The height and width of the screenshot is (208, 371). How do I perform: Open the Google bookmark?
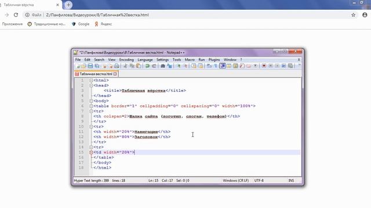(81, 24)
